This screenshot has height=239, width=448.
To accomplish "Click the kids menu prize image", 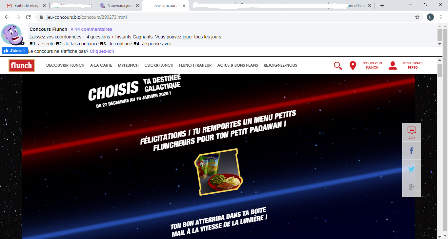I will click(219, 172).
